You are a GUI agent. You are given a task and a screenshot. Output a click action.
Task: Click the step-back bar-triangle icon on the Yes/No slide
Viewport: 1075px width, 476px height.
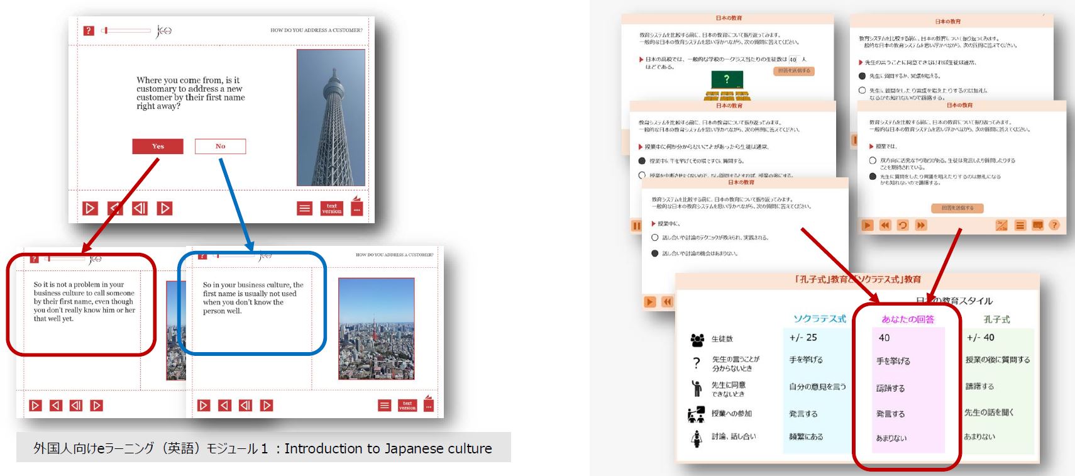[140, 208]
